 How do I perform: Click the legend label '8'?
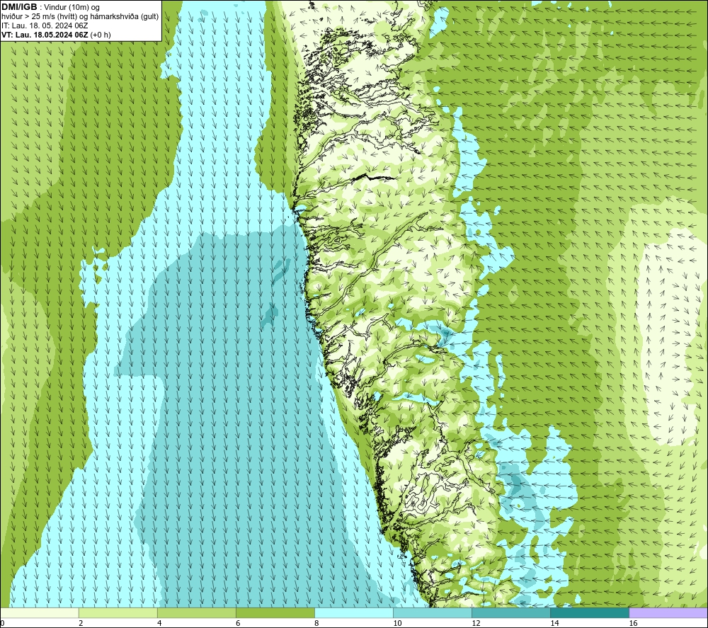pos(316,624)
